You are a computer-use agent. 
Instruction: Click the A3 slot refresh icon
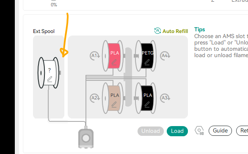[x=165, y=98]
